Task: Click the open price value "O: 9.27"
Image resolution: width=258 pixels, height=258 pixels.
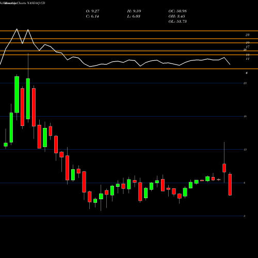Action: [x=92, y=11]
